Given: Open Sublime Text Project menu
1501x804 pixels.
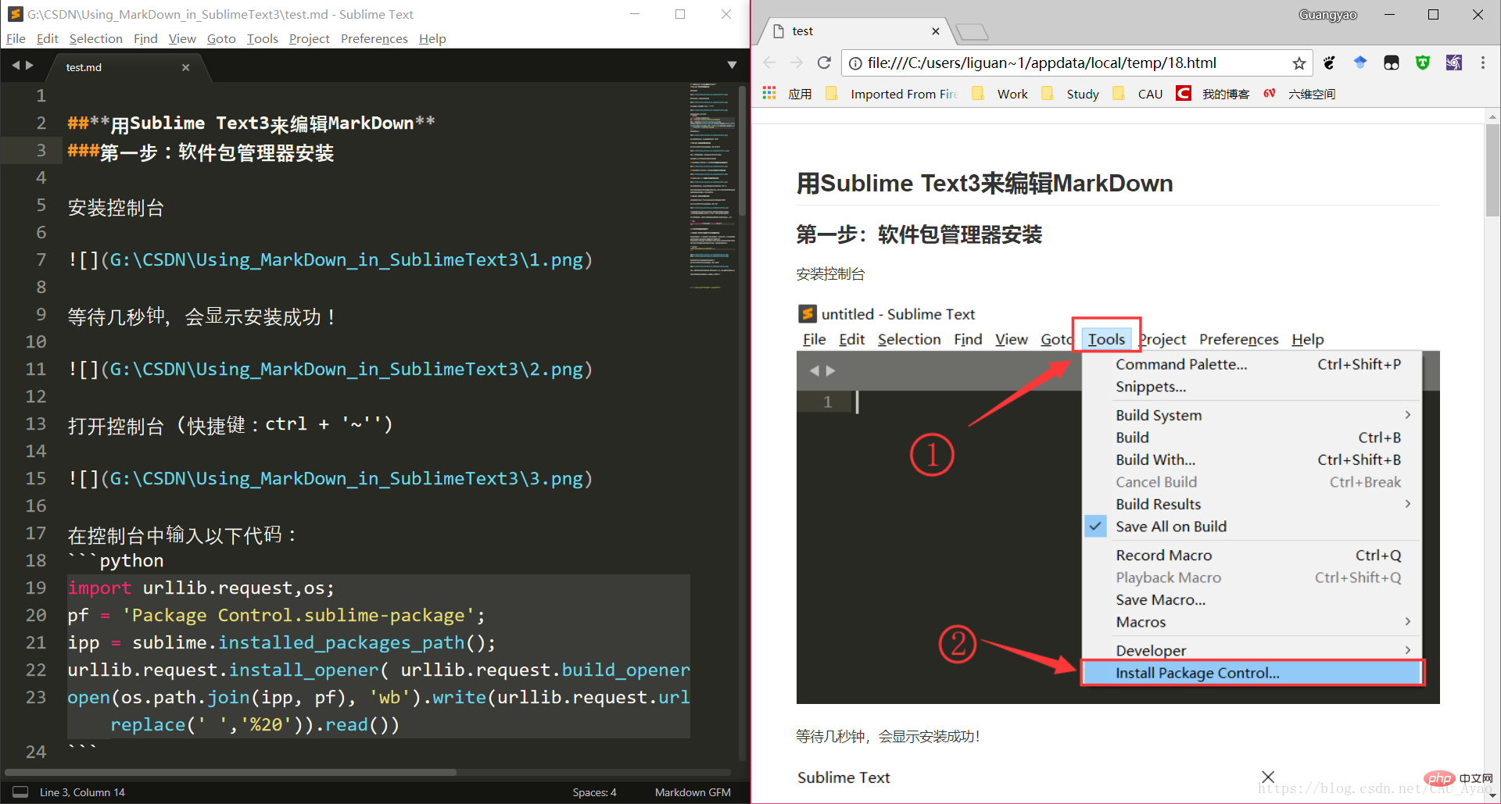Looking at the screenshot, I should tap(309, 38).
